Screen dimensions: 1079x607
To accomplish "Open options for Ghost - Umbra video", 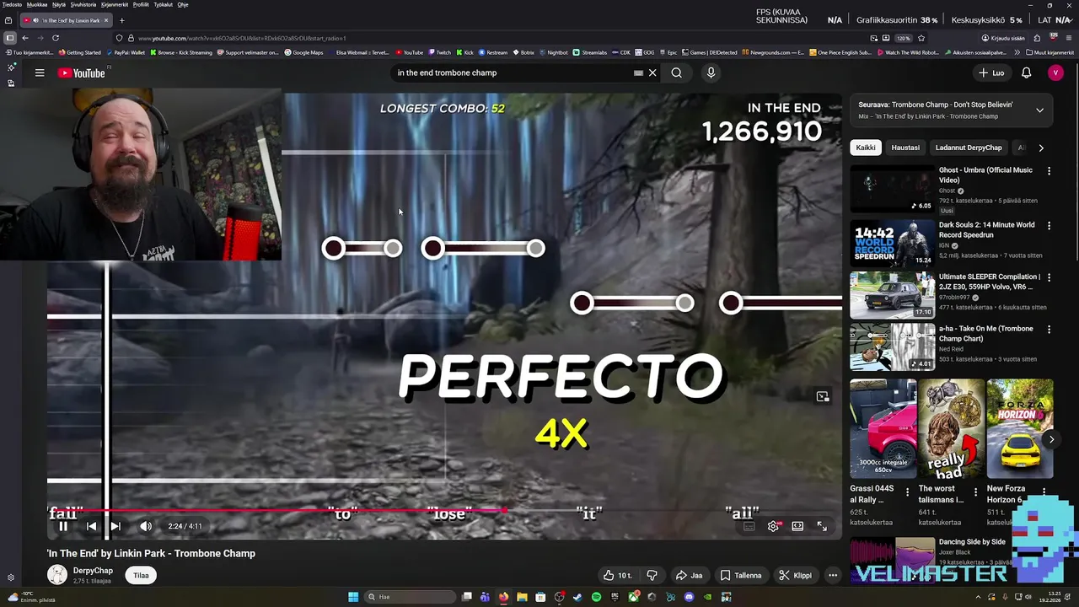I will click(1049, 171).
